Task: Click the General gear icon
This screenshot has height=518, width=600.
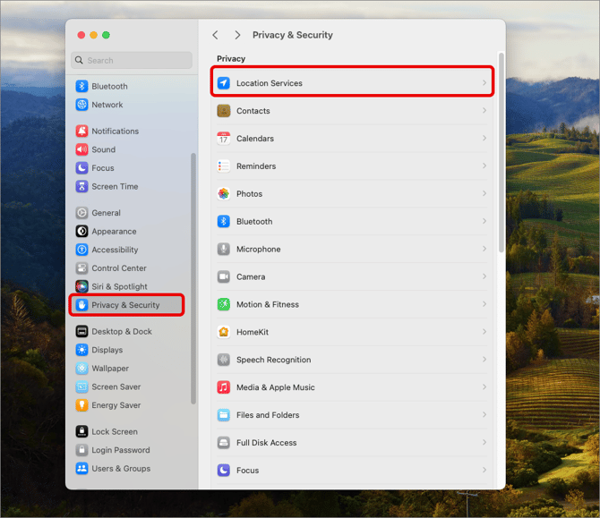Action: click(81, 213)
